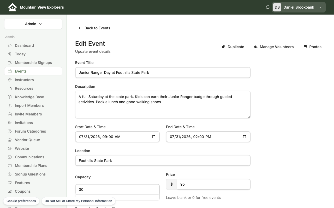This screenshot has width=334, height=208.
Task: Click the Duplicate button
Action: (233, 47)
